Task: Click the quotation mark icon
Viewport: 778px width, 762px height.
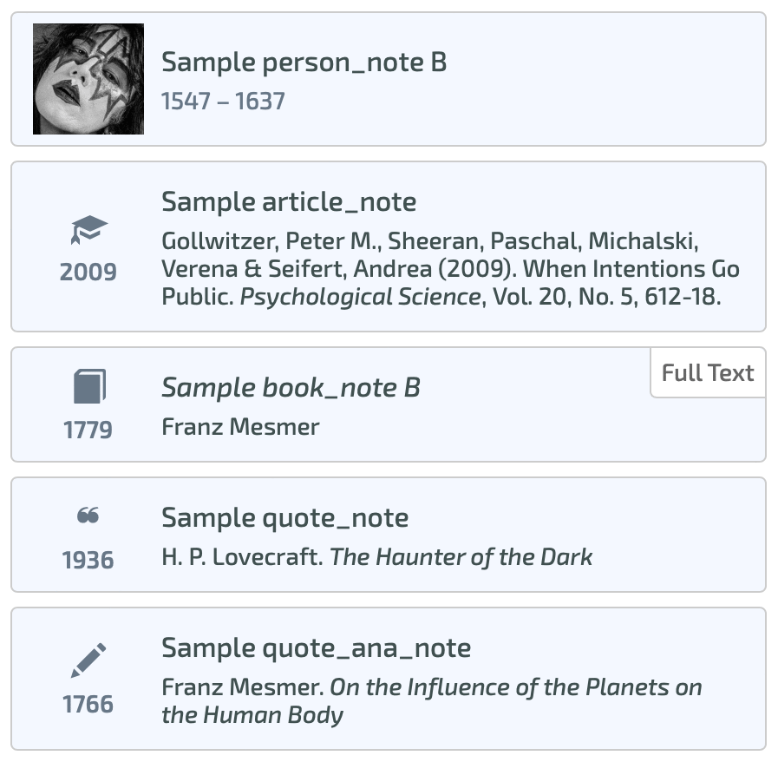Action: coord(88,516)
